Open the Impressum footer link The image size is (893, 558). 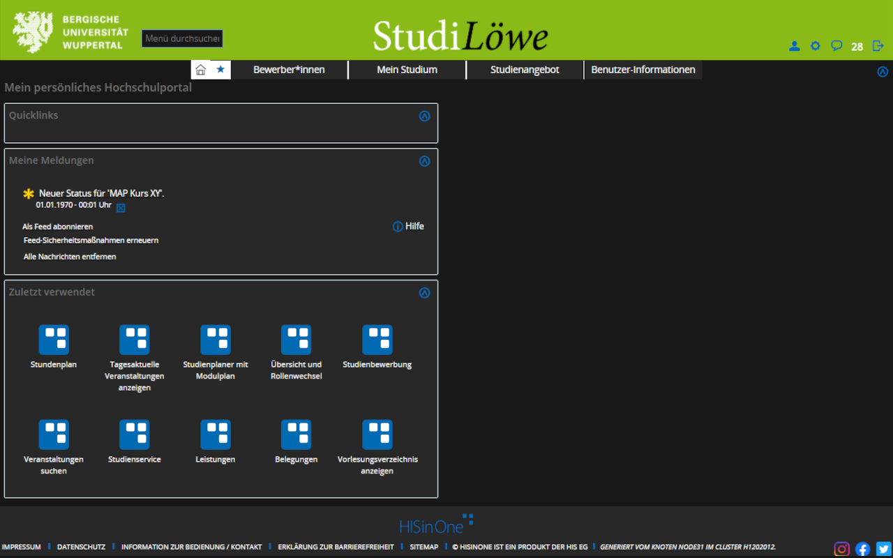pyautogui.click(x=22, y=547)
